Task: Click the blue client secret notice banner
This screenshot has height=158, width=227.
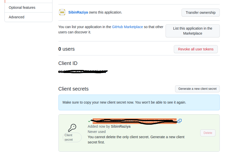Action: pos(139,102)
